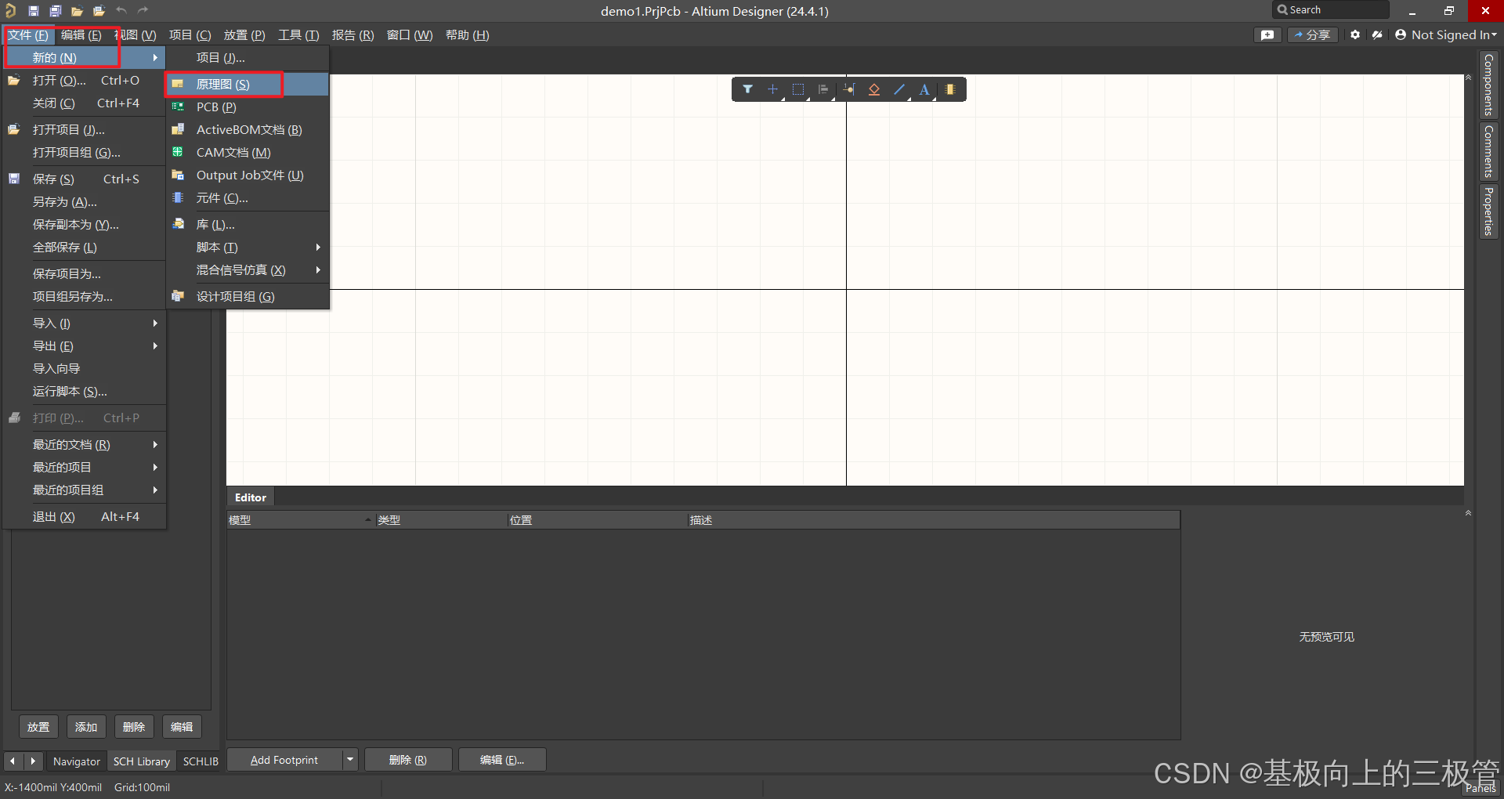Expand the 最近的文档 (R) submenu
Image resolution: width=1504 pixels, height=799 pixels.
(85, 445)
